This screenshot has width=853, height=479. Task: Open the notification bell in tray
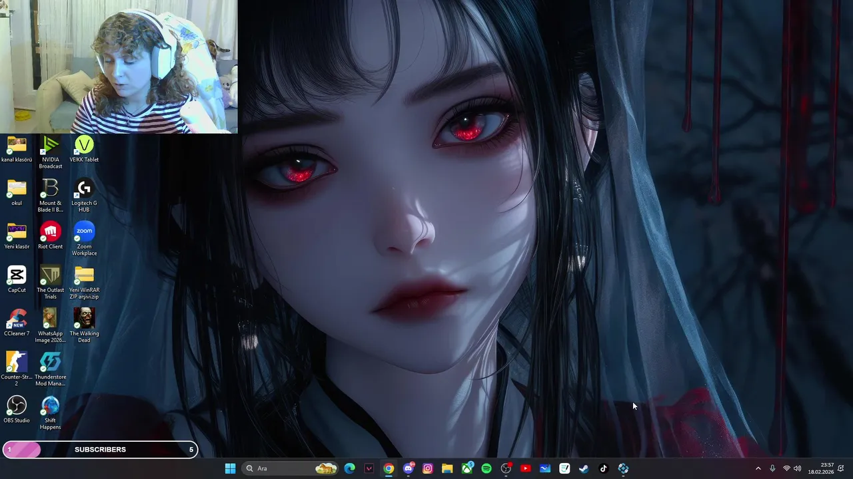tap(841, 468)
